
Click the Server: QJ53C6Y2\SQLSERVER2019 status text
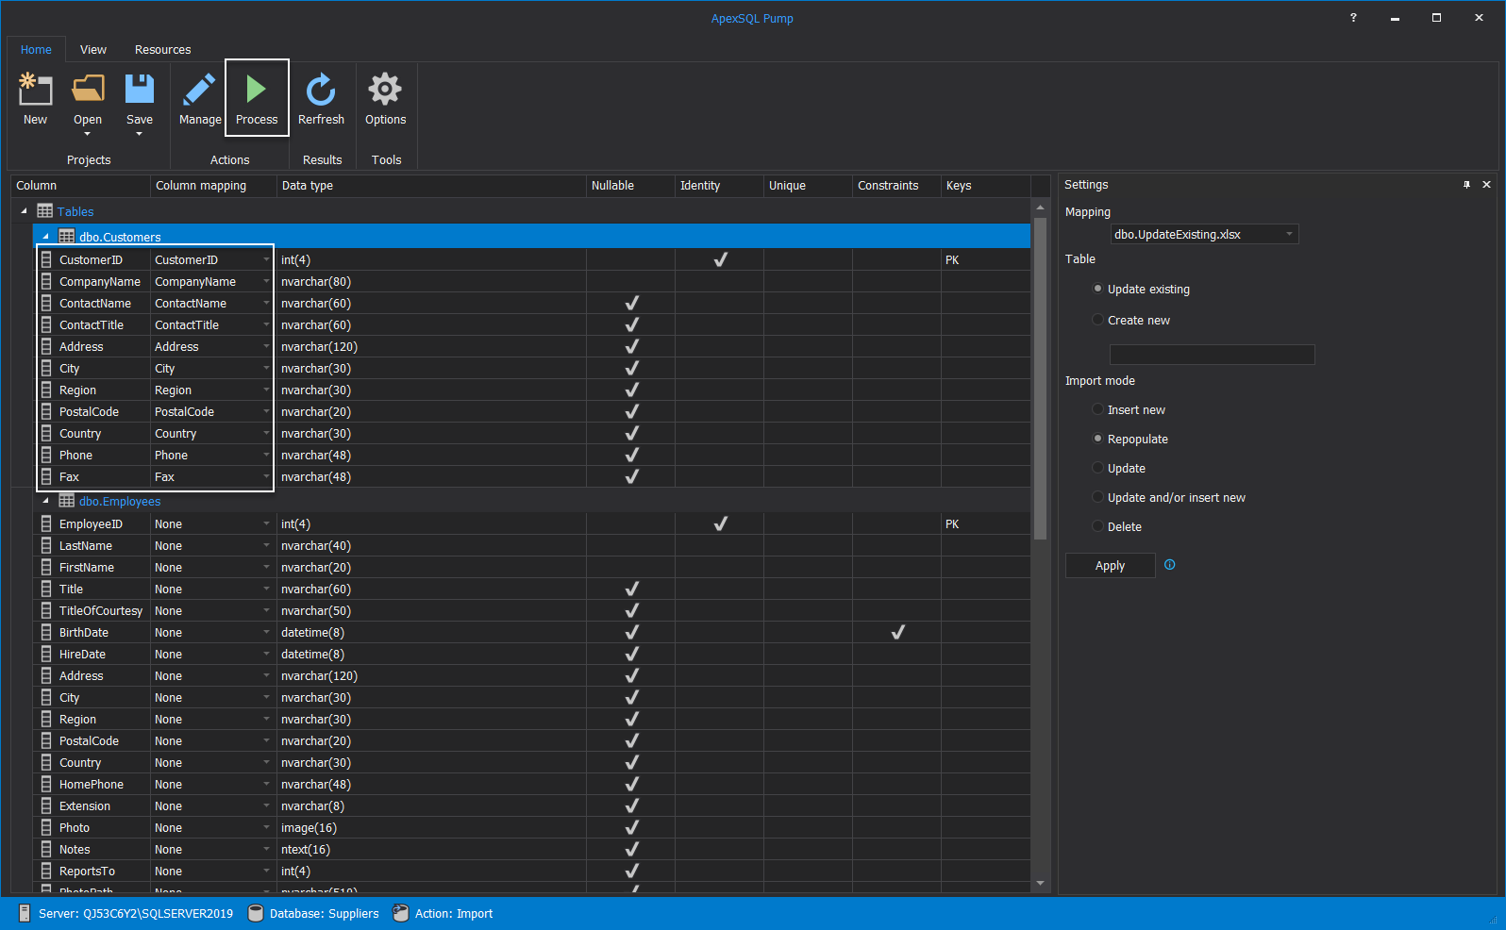coord(136,913)
